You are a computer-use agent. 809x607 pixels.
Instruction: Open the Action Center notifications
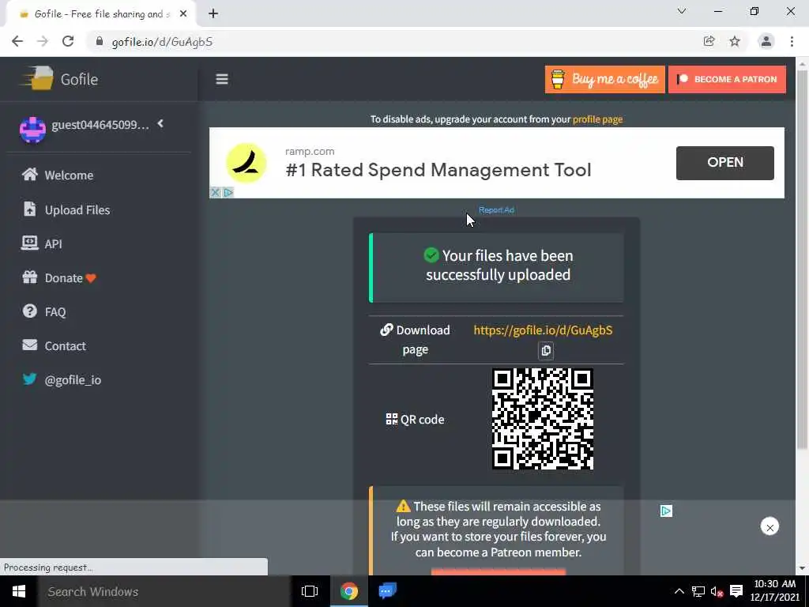point(736,591)
